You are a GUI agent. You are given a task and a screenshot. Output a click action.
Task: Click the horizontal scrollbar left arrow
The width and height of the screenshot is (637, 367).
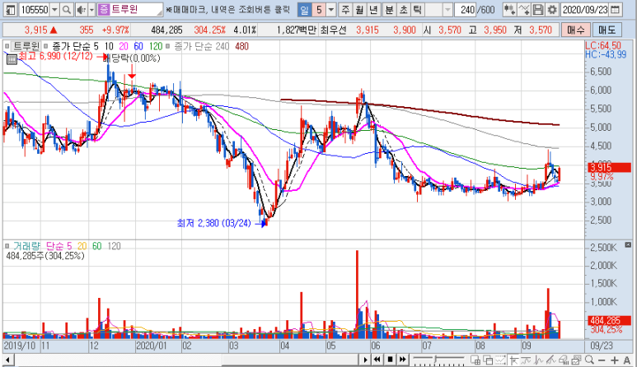pyautogui.click(x=7, y=360)
